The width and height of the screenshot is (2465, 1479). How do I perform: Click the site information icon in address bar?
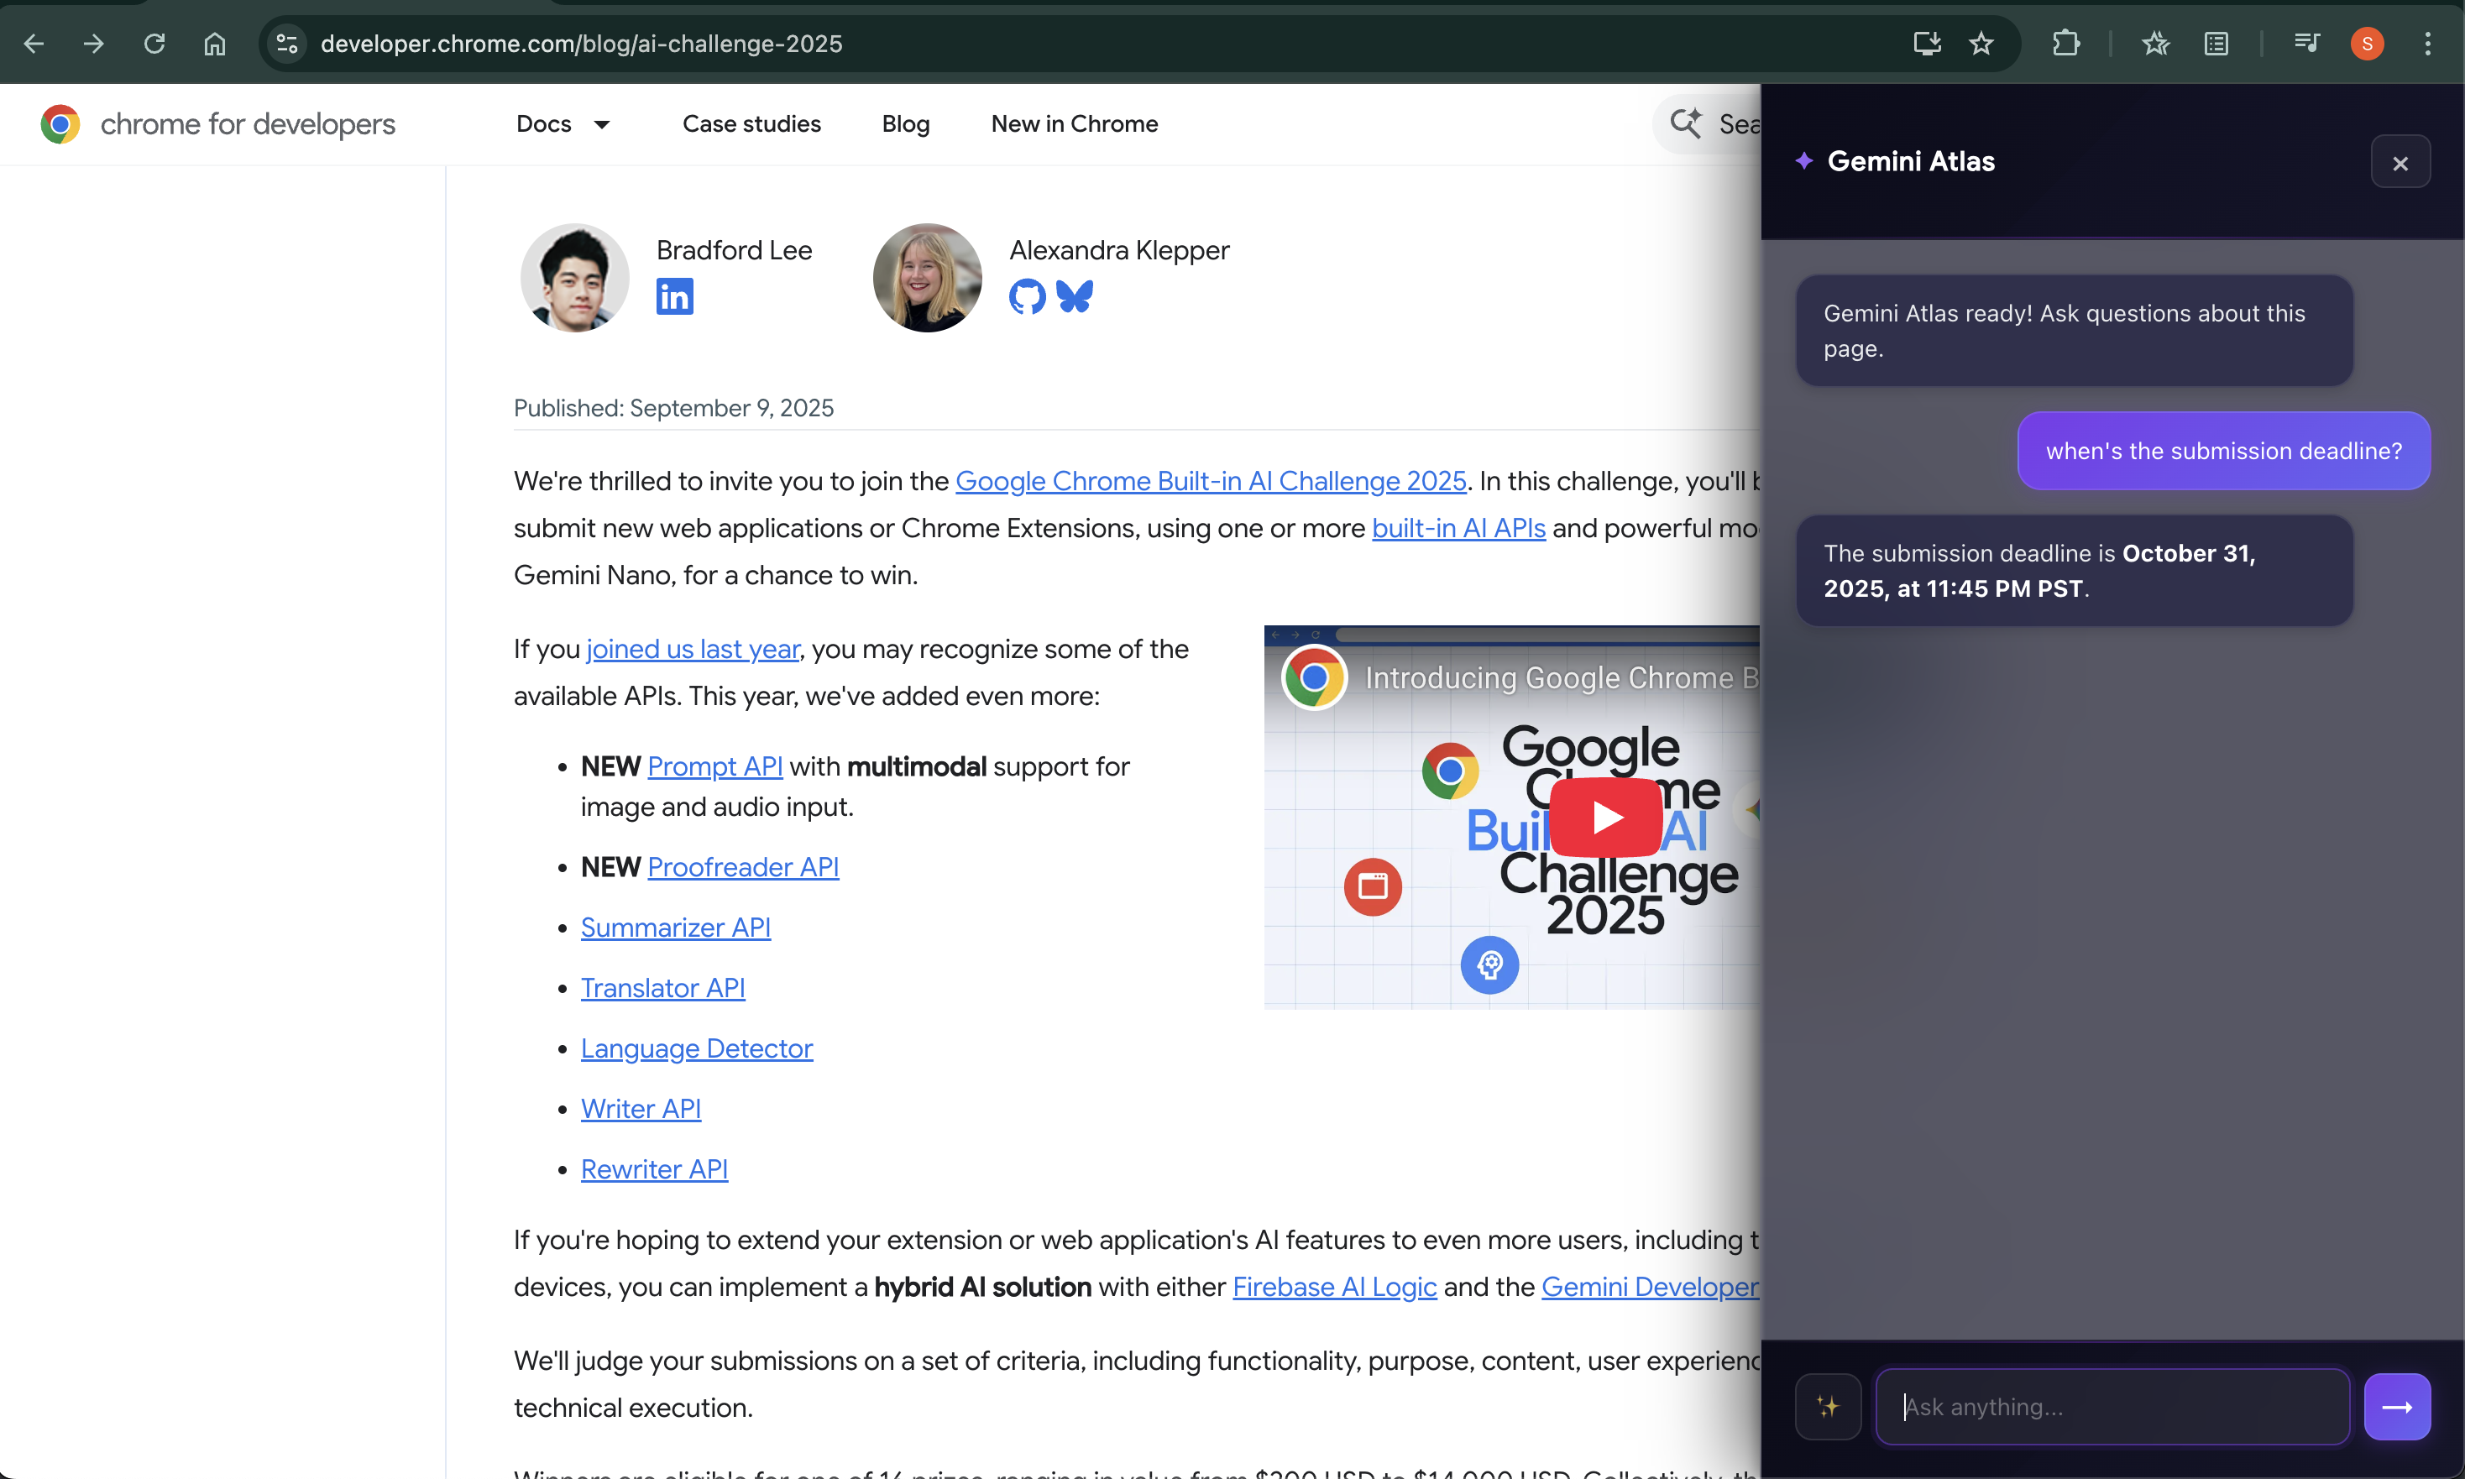click(287, 44)
